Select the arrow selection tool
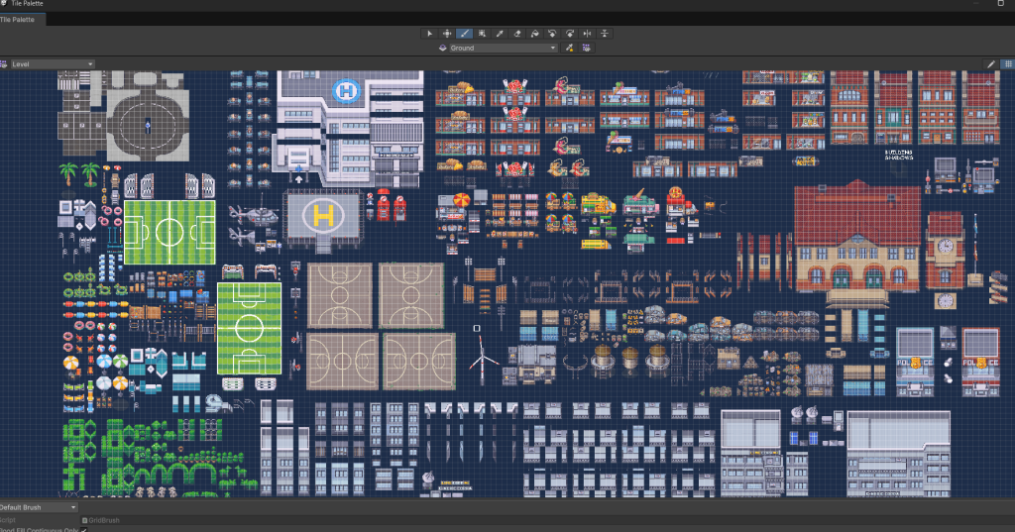 429,34
